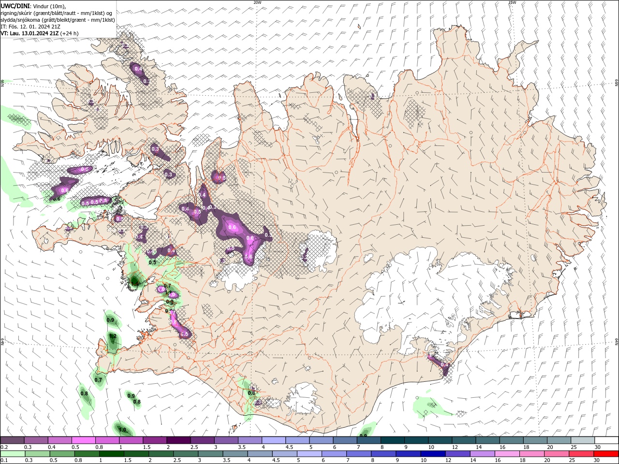Click the "15W" longitude label at the top
619x464 pixels.
512,2
